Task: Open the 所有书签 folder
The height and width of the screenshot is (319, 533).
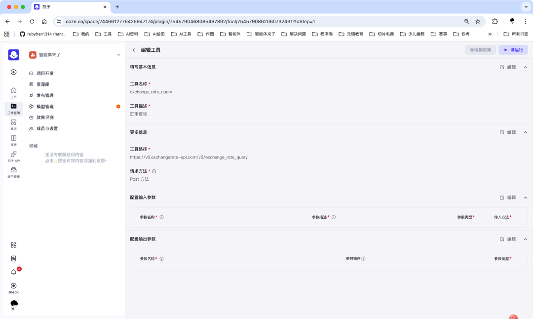Action: coord(516,34)
